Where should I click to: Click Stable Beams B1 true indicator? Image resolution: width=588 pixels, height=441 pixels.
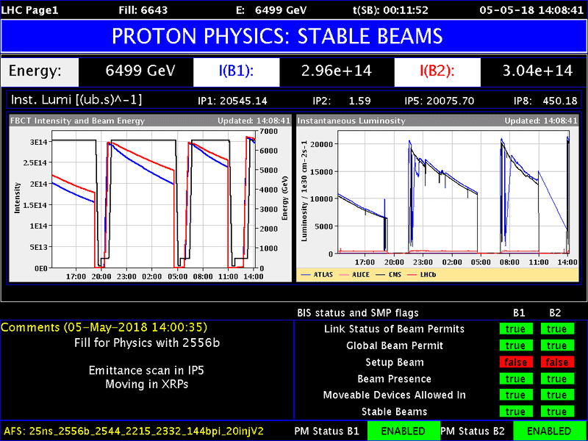[x=516, y=412]
